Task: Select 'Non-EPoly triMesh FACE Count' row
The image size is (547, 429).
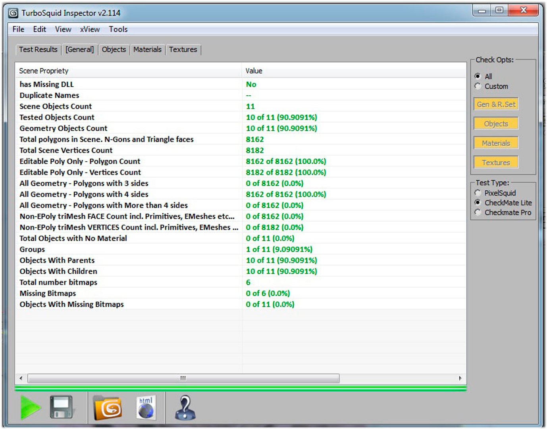Action: (241, 216)
